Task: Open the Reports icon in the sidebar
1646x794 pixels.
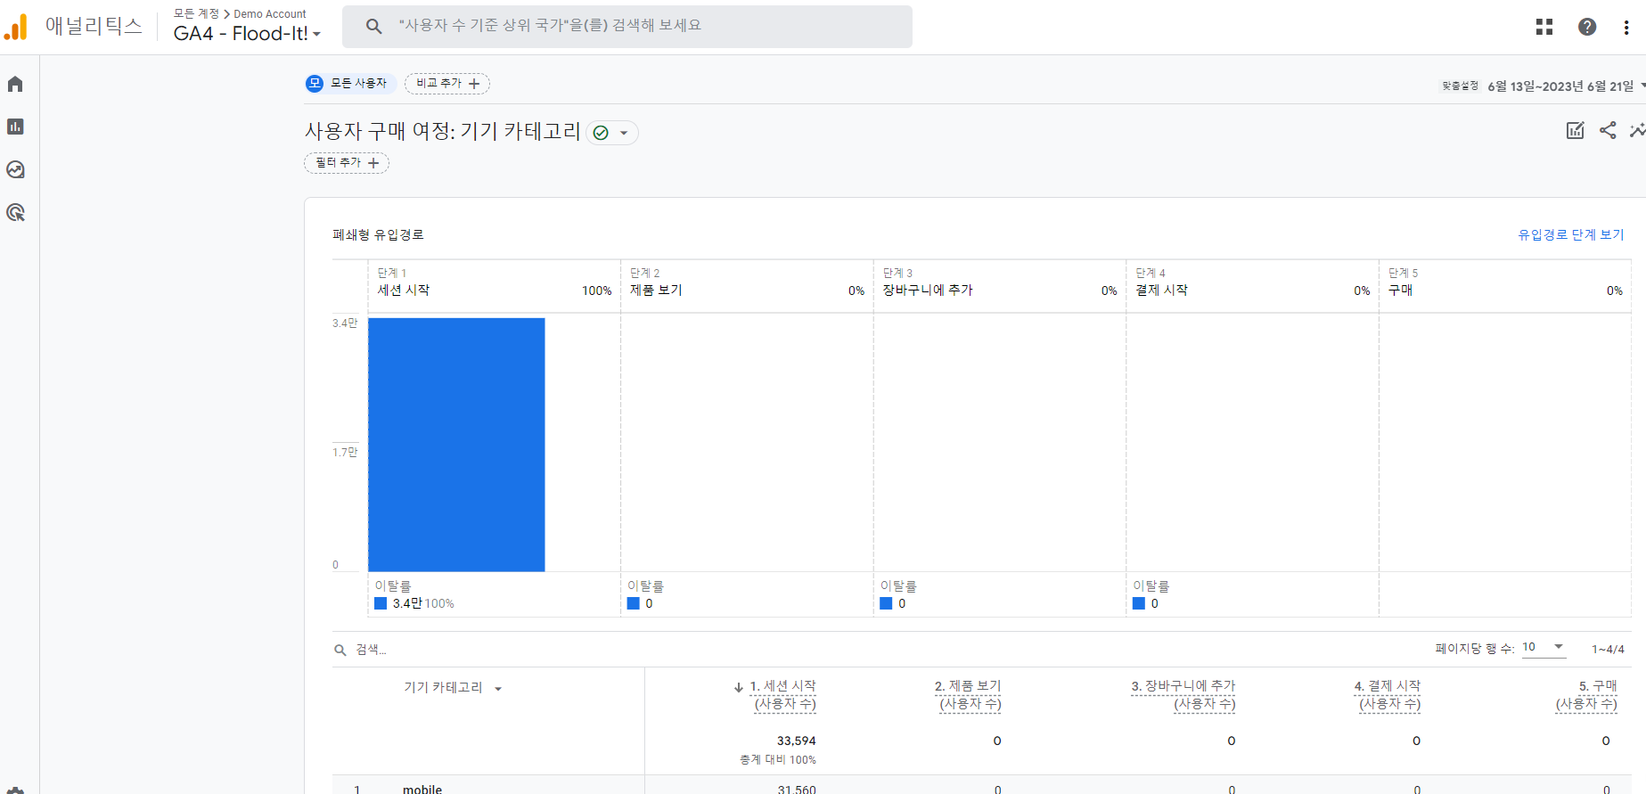Action: pyautogui.click(x=15, y=127)
